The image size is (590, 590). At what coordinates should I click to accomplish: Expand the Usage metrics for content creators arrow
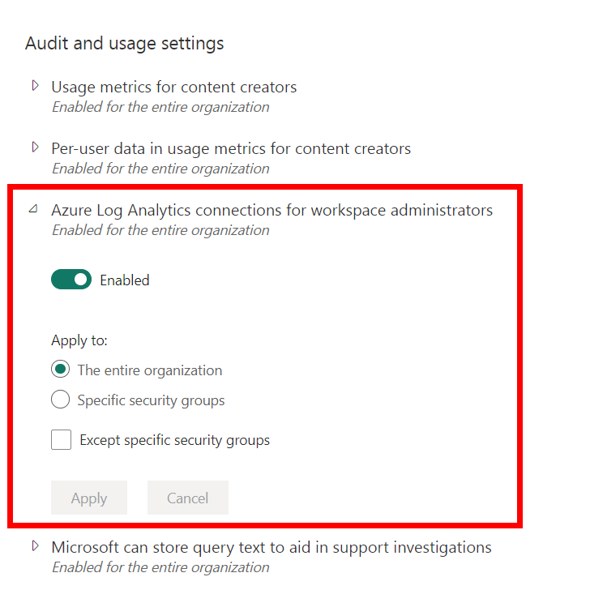[x=35, y=86]
